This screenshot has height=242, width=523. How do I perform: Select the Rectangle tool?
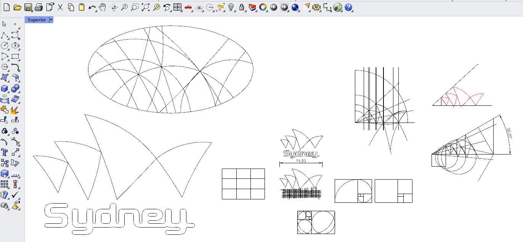coord(15,56)
